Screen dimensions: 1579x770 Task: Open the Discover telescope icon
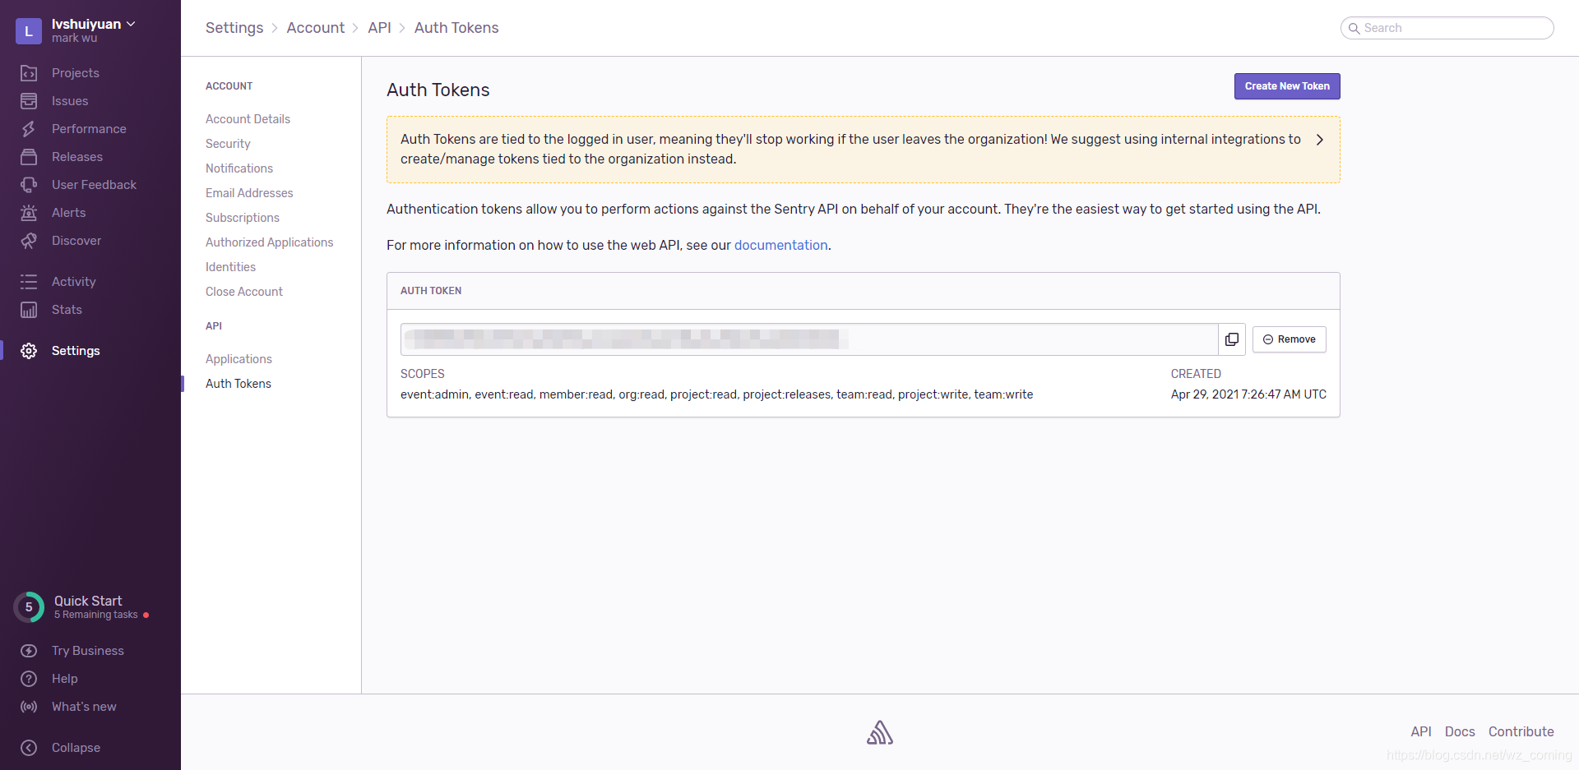click(x=29, y=241)
